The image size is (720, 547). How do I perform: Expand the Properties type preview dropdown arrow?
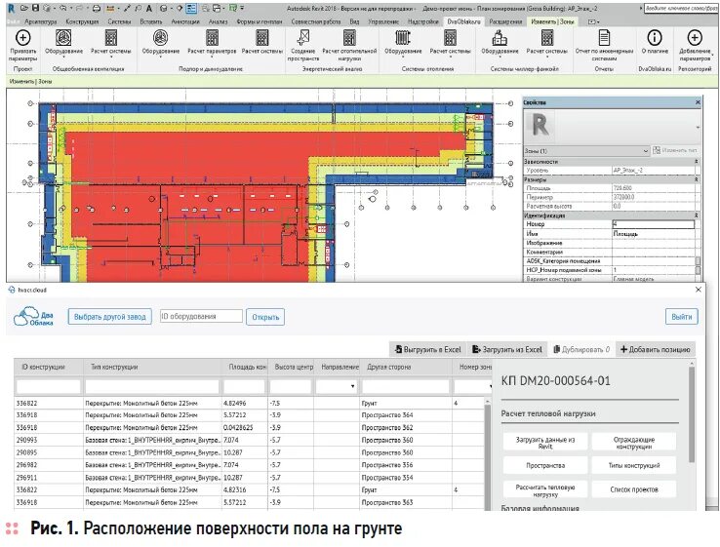point(698,127)
